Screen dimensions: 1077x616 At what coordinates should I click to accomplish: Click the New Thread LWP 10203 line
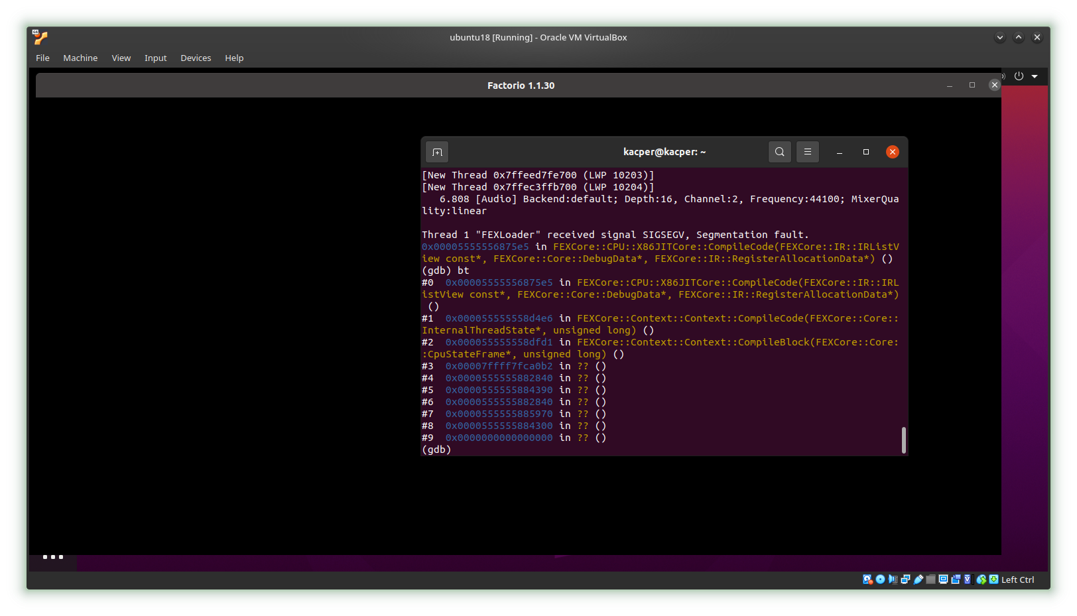pyautogui.click(x=538, y=175)
